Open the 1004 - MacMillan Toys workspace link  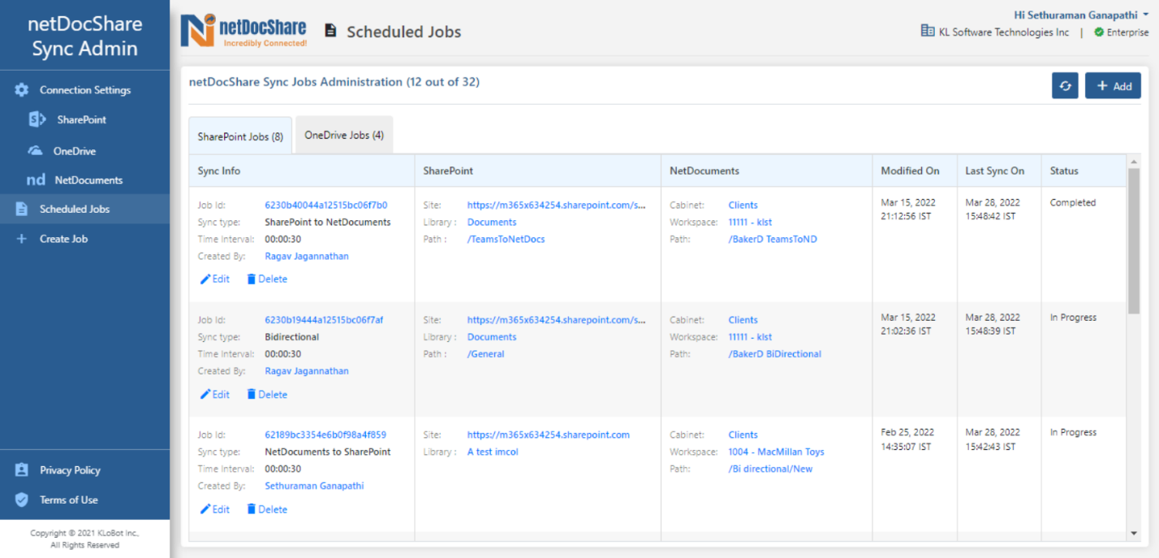[x=776, y=452]
